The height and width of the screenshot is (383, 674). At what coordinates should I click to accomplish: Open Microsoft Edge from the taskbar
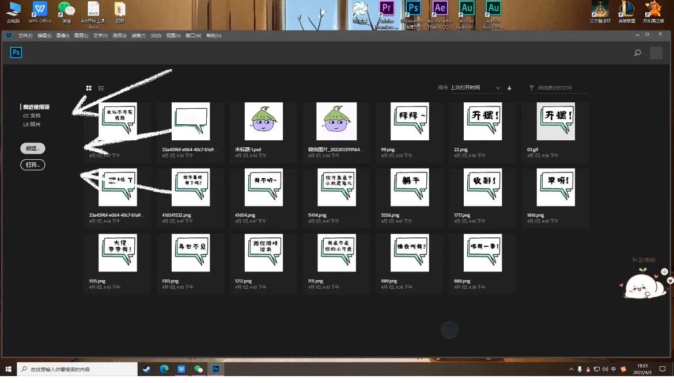click(164, 369)
